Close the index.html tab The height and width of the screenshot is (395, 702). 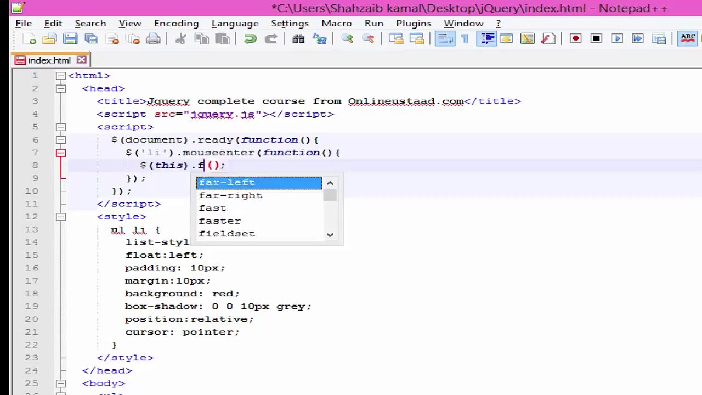tap(81, 60)
